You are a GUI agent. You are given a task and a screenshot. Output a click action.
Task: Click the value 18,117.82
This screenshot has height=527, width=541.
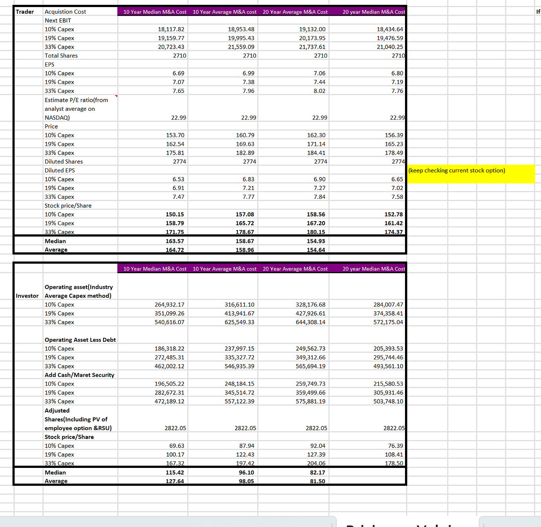171,29
